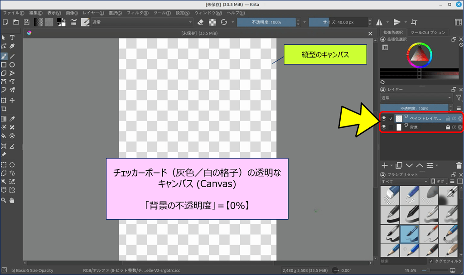This screenshot has width=464, height=275.
Task: Click the save document icon
Action: 27,22
